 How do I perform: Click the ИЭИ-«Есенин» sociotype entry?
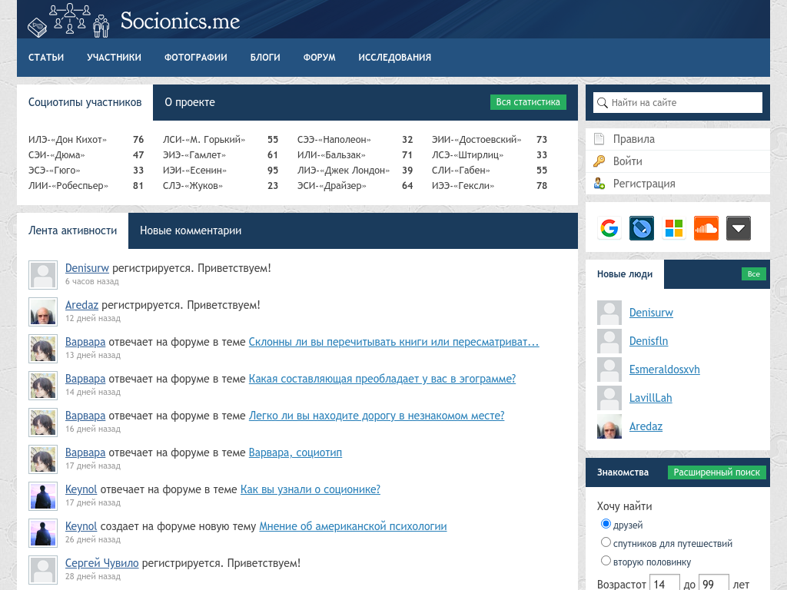point(194,171)
